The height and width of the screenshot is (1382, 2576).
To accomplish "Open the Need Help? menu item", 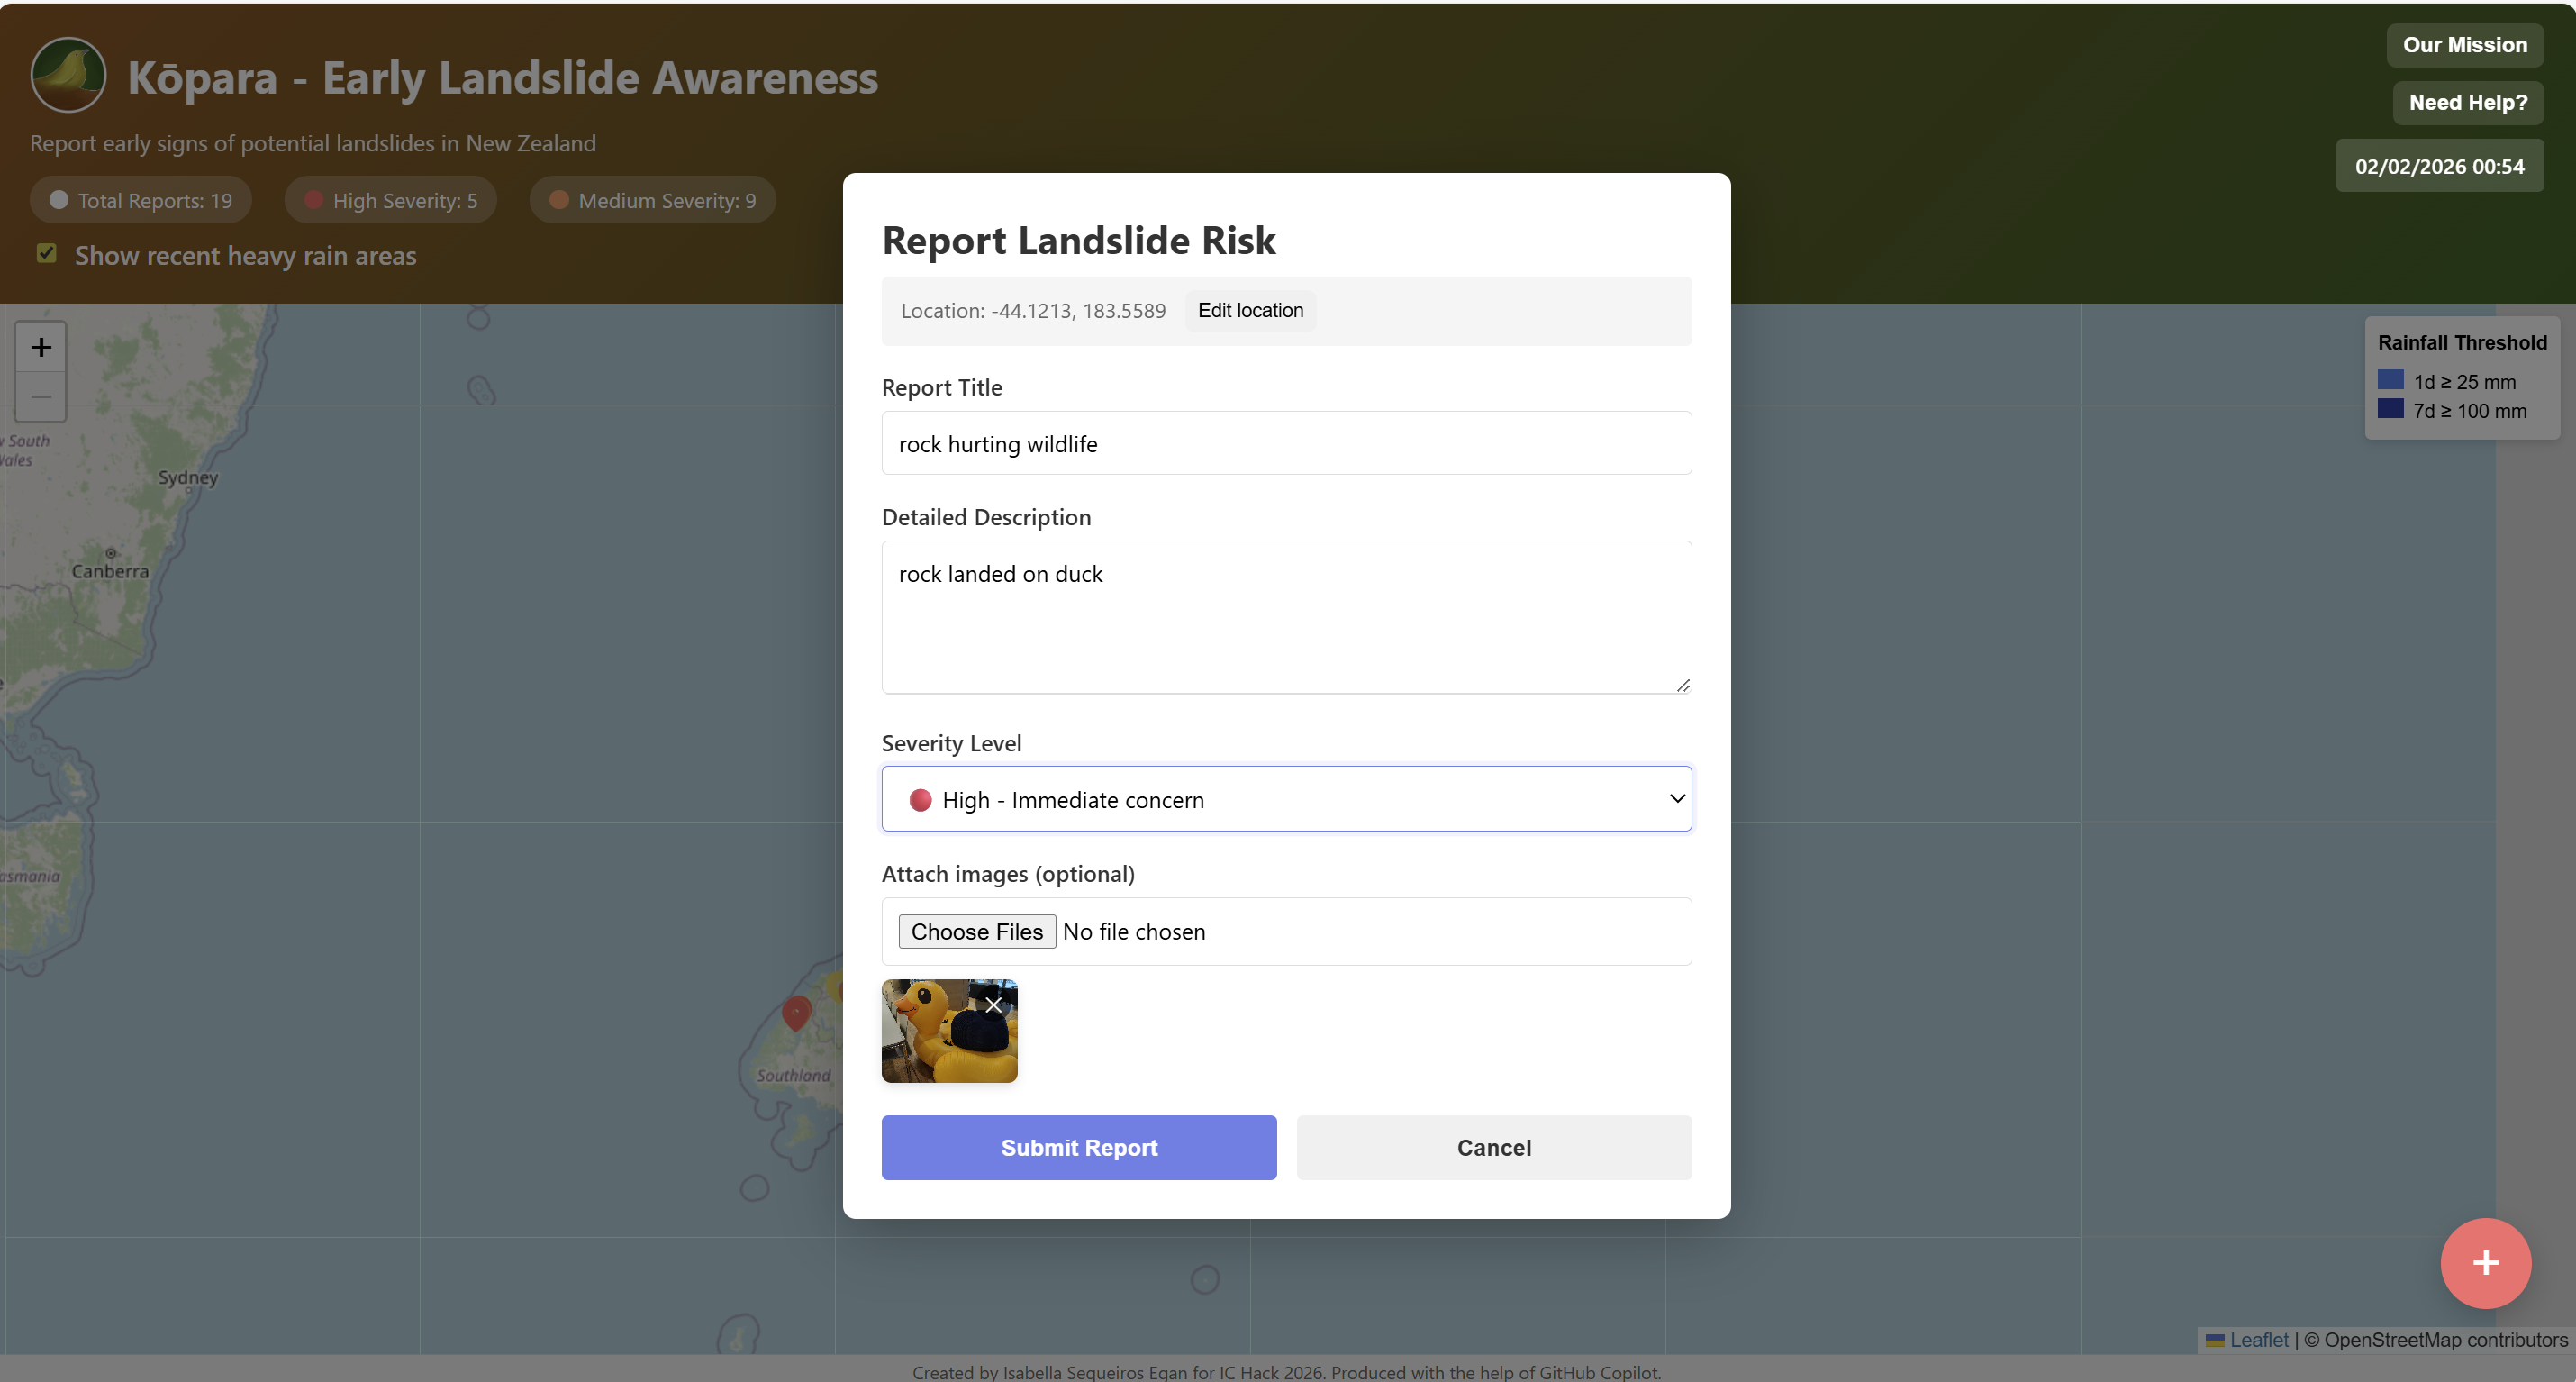I will point(2467,103).
